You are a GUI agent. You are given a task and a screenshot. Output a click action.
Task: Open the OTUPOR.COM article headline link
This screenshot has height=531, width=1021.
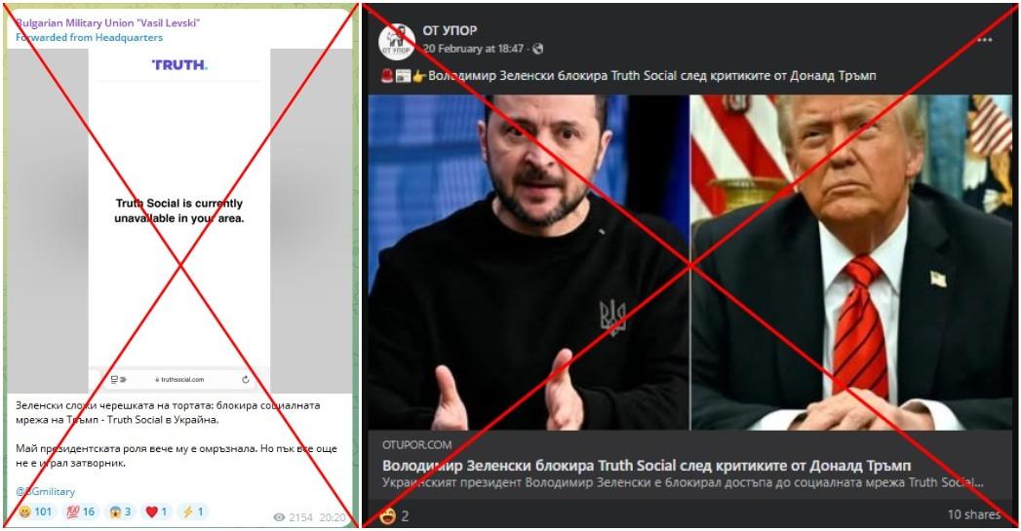click(647, 466)
